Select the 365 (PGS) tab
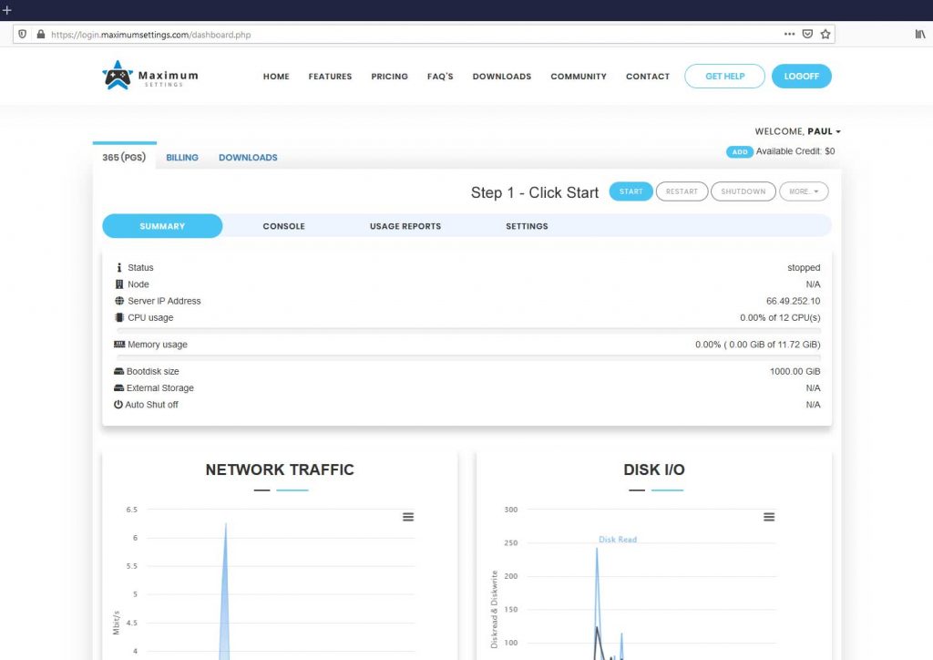The image size is (933, 660). [x=124, y=157]
